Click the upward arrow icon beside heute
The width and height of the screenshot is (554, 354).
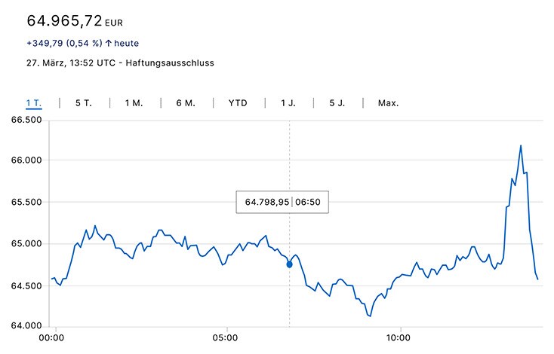pos(108,44)
